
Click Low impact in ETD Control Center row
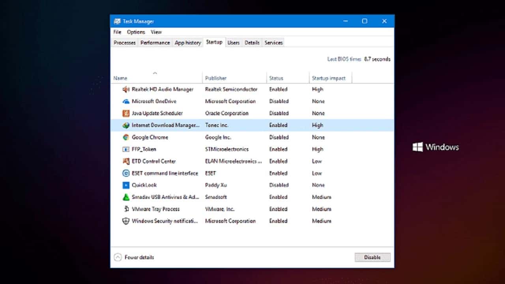317,161
